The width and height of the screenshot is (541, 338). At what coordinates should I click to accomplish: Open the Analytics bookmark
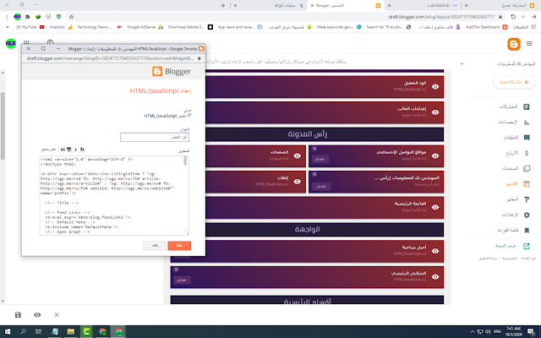pos(61,27)
